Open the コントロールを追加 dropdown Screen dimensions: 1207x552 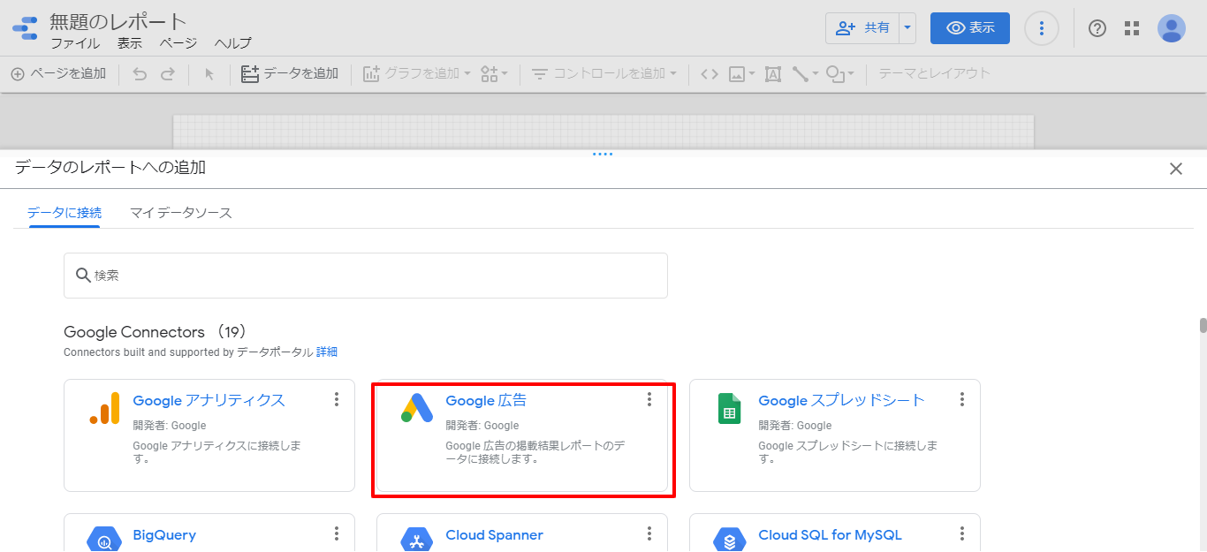(604, 74)
